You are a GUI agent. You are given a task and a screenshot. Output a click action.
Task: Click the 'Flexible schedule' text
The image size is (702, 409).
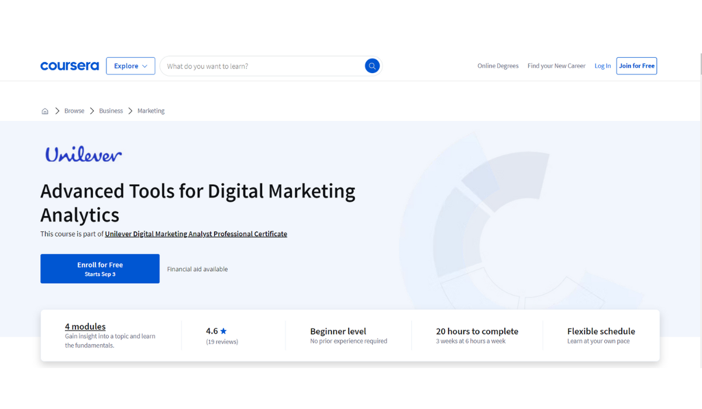(x=601, y=331)
